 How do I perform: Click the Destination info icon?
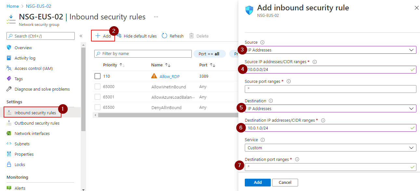click(x=271, y=101)
